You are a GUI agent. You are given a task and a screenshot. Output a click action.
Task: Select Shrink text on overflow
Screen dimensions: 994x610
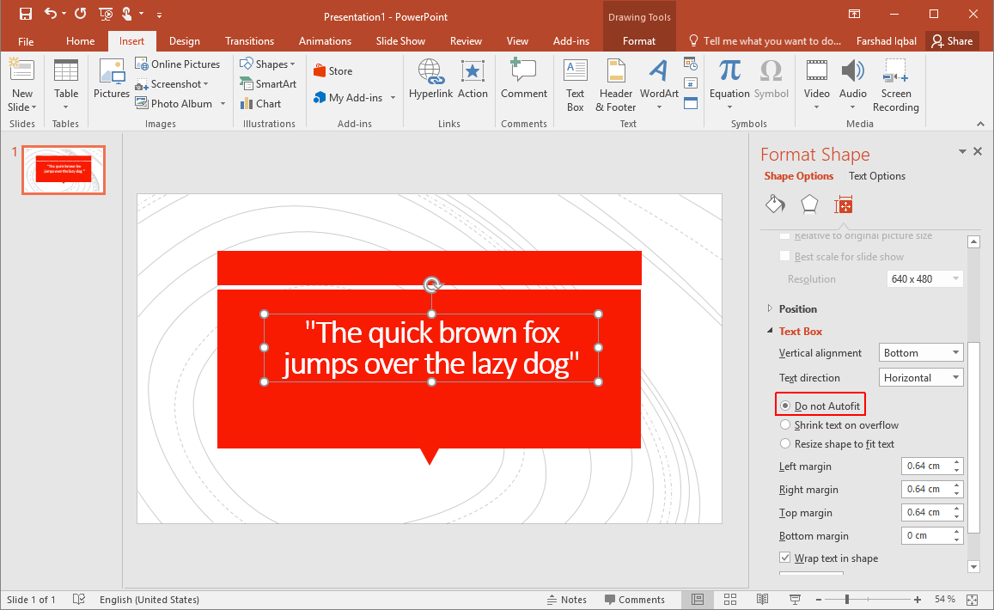click(x=785, y=425)
